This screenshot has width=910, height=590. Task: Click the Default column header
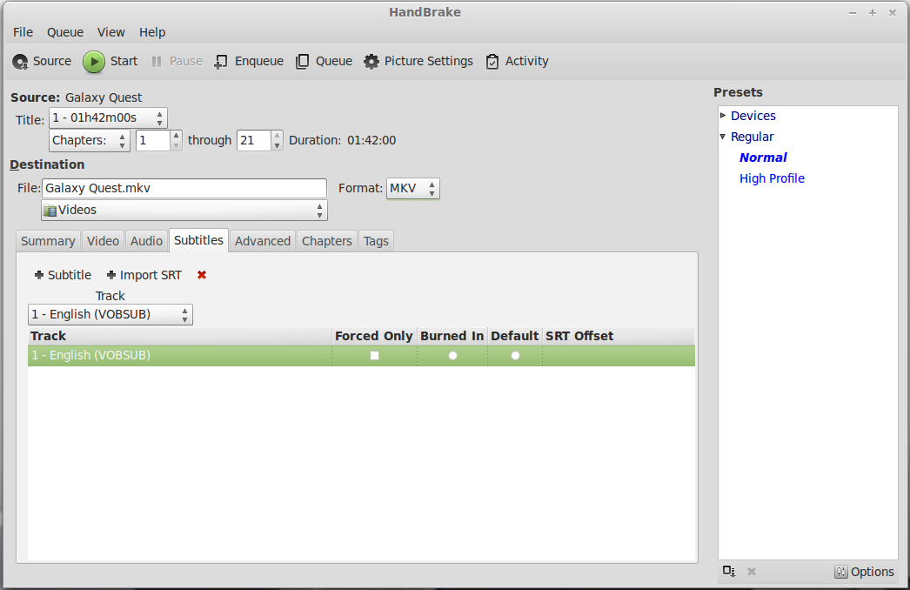[515, 336]
